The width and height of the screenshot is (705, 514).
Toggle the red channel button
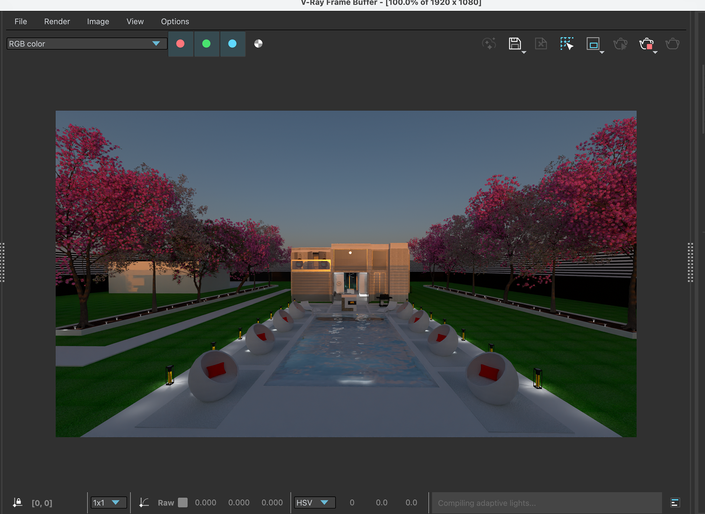(180, 44)
